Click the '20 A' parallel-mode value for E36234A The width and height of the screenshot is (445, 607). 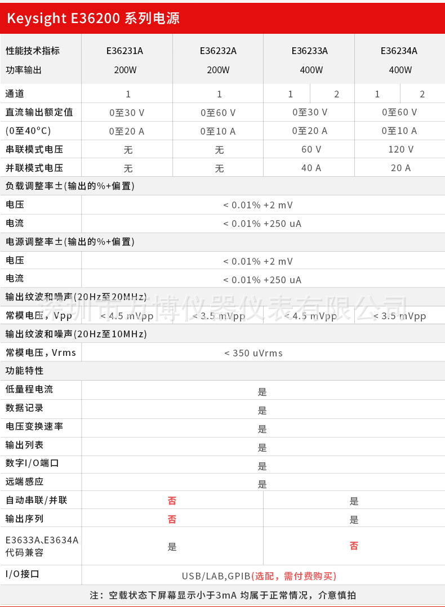click(x=401, y=168)
